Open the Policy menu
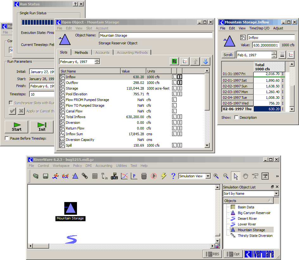This screenshot has width=299, height=260. (x=77, y=166)
